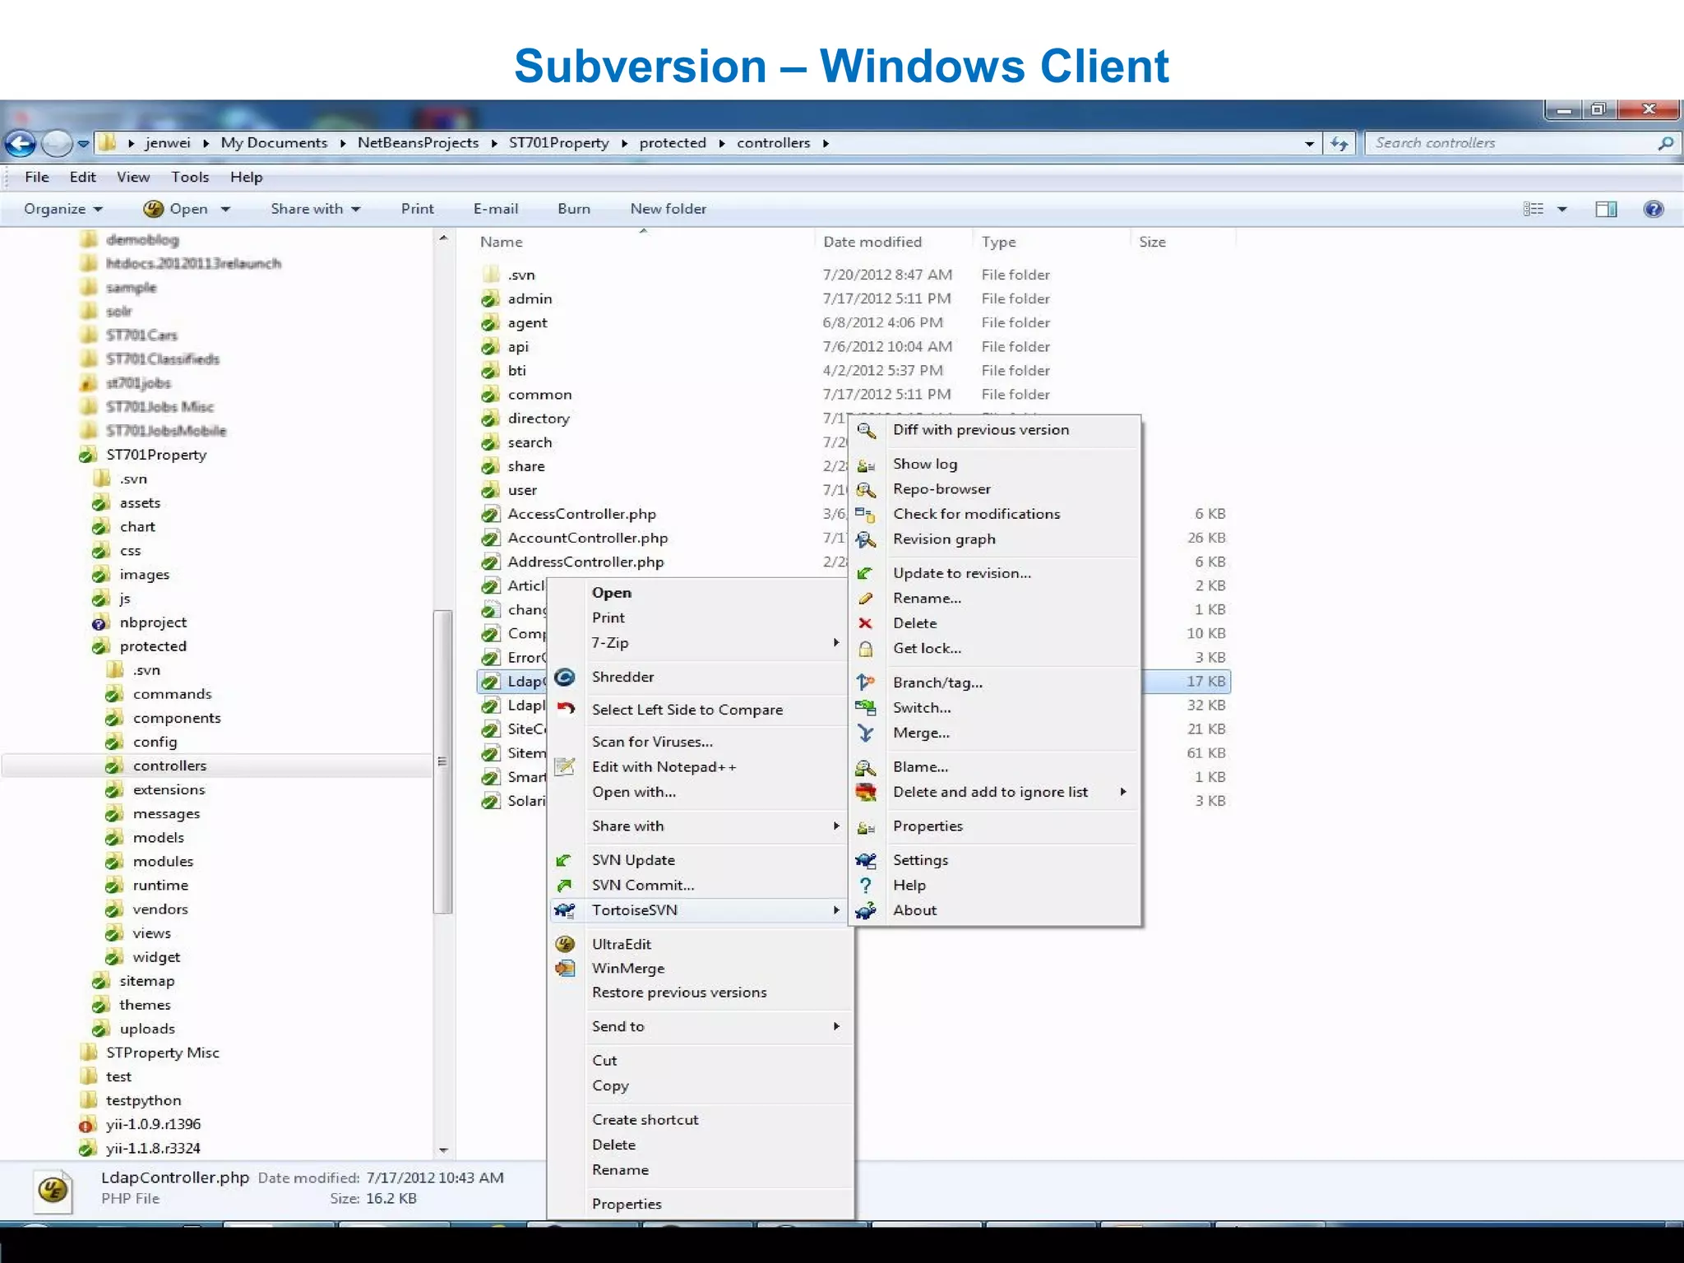
Task: Click the Update to revision green arrow icon
Action: click(x=866, y=574)
